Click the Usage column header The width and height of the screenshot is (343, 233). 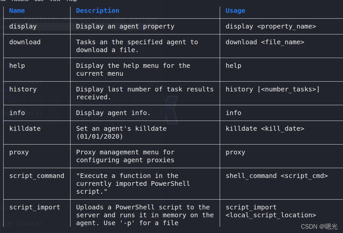coord(235,11)
